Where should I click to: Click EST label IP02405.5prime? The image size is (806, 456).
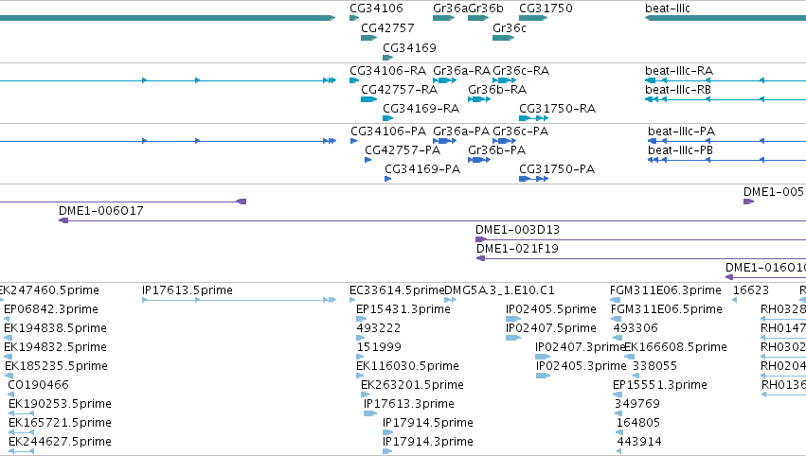tap(551, 309)
